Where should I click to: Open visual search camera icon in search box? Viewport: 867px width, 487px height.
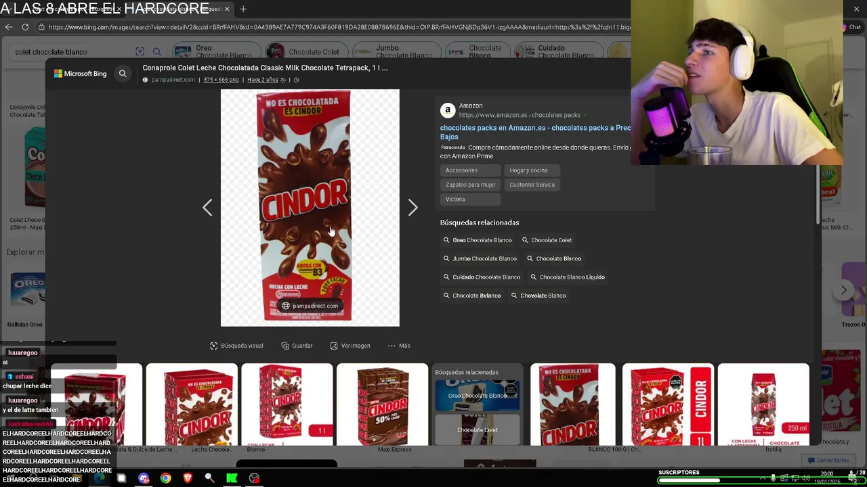pos(140,52)
